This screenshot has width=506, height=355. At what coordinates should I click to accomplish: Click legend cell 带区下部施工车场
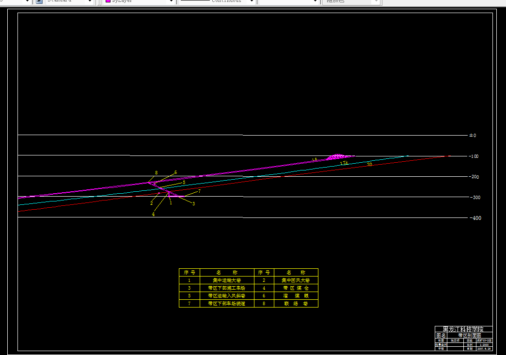point(227,288)
